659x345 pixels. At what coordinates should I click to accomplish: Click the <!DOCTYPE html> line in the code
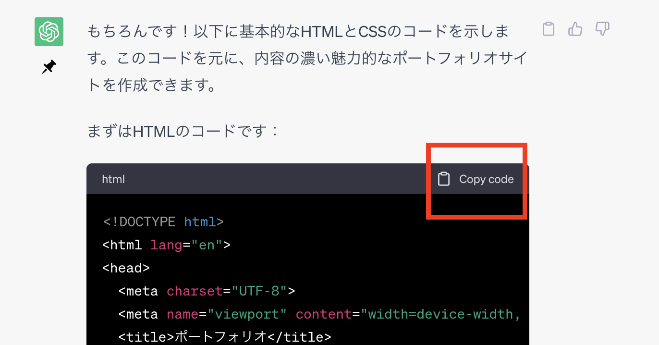(x=163, y=222)
